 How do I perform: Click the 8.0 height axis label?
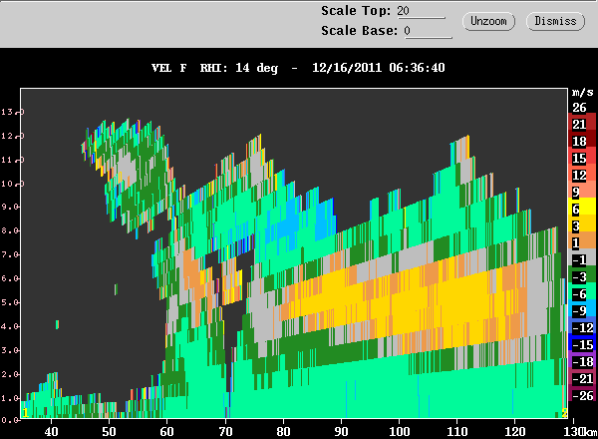[x=11, y=230]
